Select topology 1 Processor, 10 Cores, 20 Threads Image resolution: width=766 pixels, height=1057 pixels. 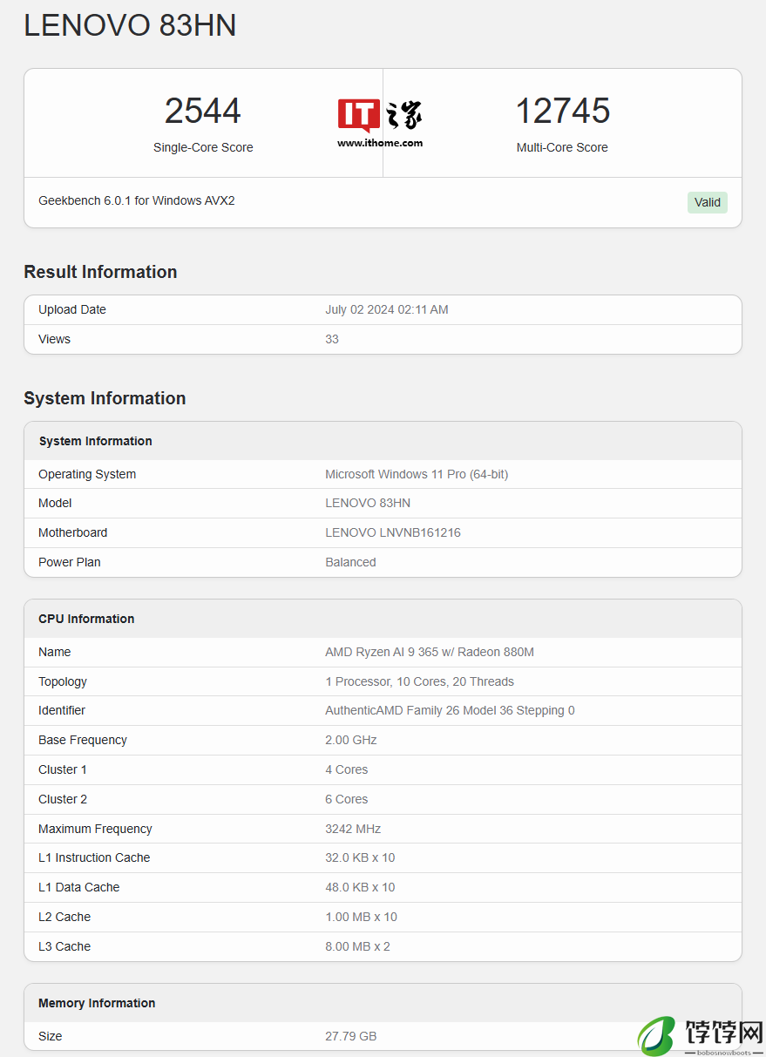[420, 681]
